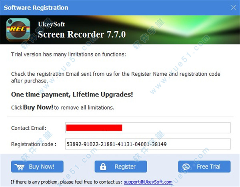Screen dimensions: 240x187
Task: Click the 'Registration code :' label
Action: (x=34, y=144)
